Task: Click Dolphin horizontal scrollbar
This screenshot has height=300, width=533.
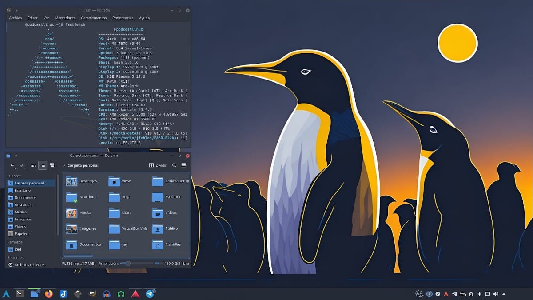Action: 79,256
